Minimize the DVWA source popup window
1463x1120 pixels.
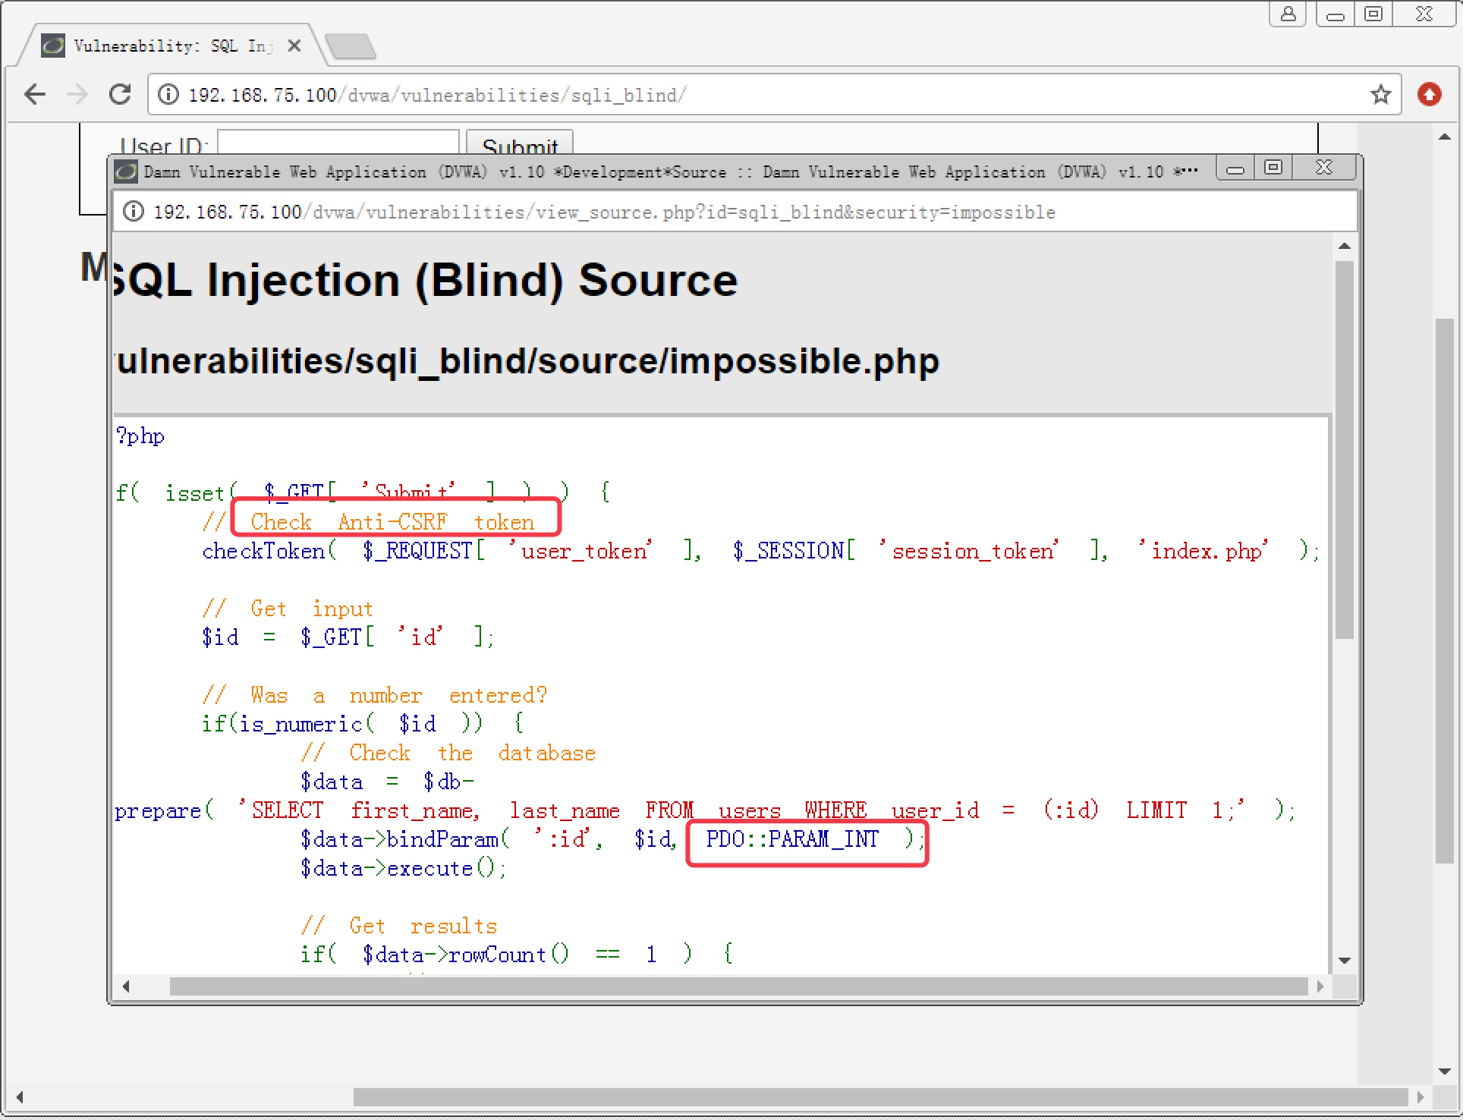pyautogui.click(x=1235, y=168)
